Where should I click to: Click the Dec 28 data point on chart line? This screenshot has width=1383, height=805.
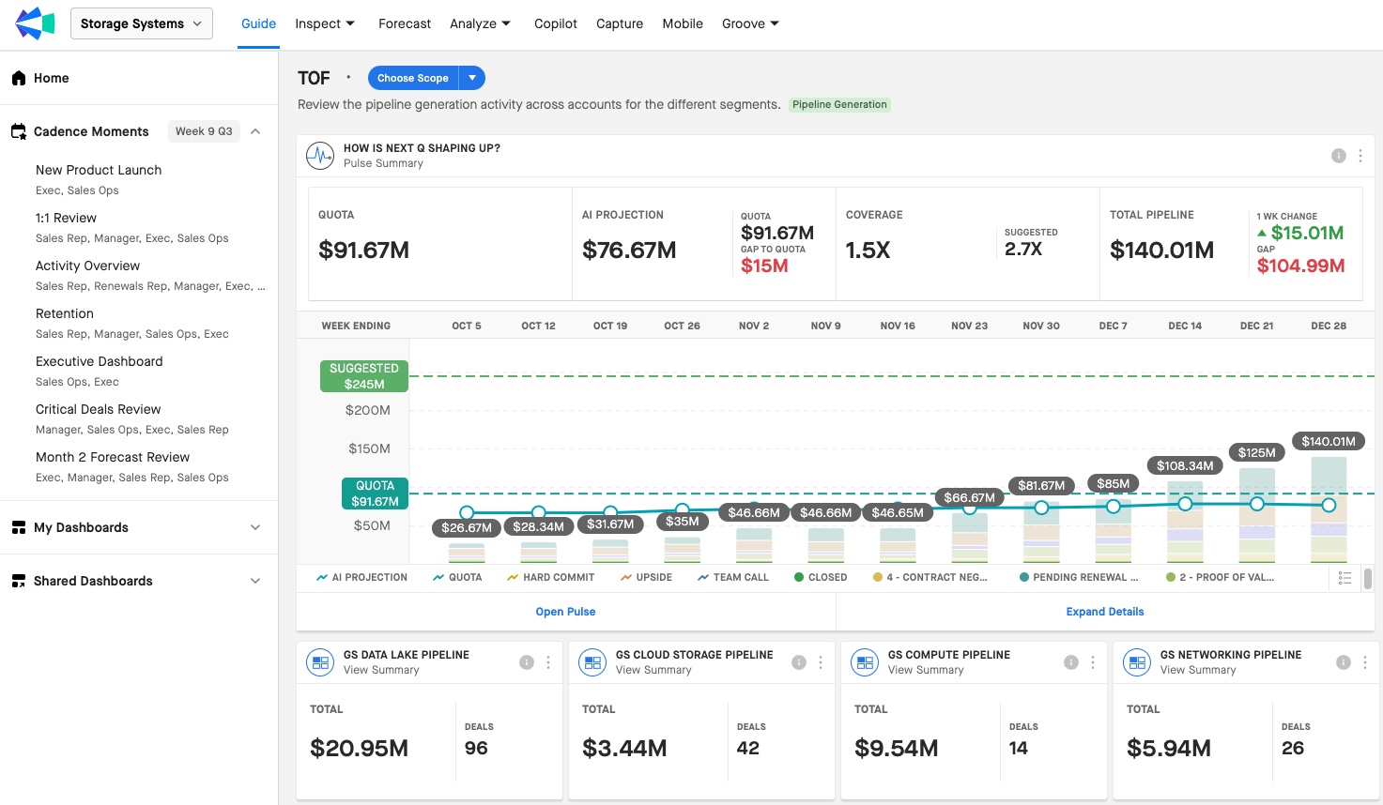(1329, 505)
